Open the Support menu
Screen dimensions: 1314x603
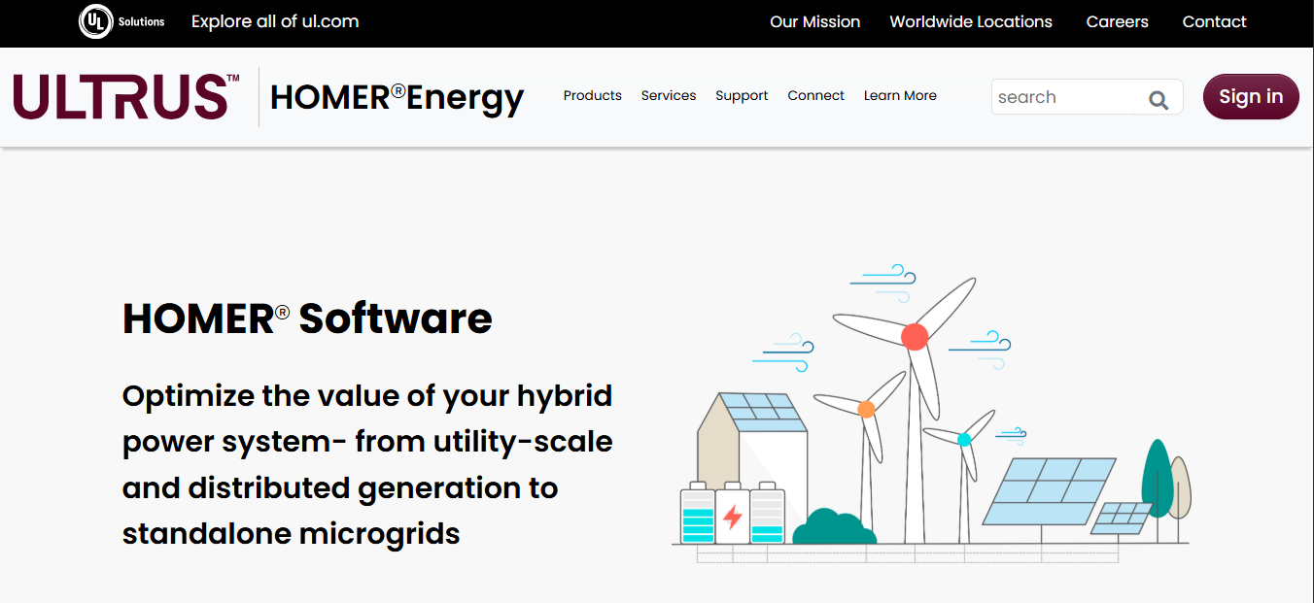point(742,95)
